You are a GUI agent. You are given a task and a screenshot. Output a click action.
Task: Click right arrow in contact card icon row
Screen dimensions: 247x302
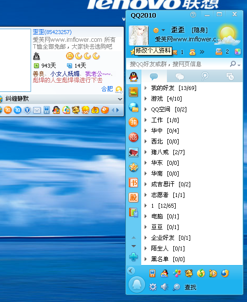click(117, 110)
